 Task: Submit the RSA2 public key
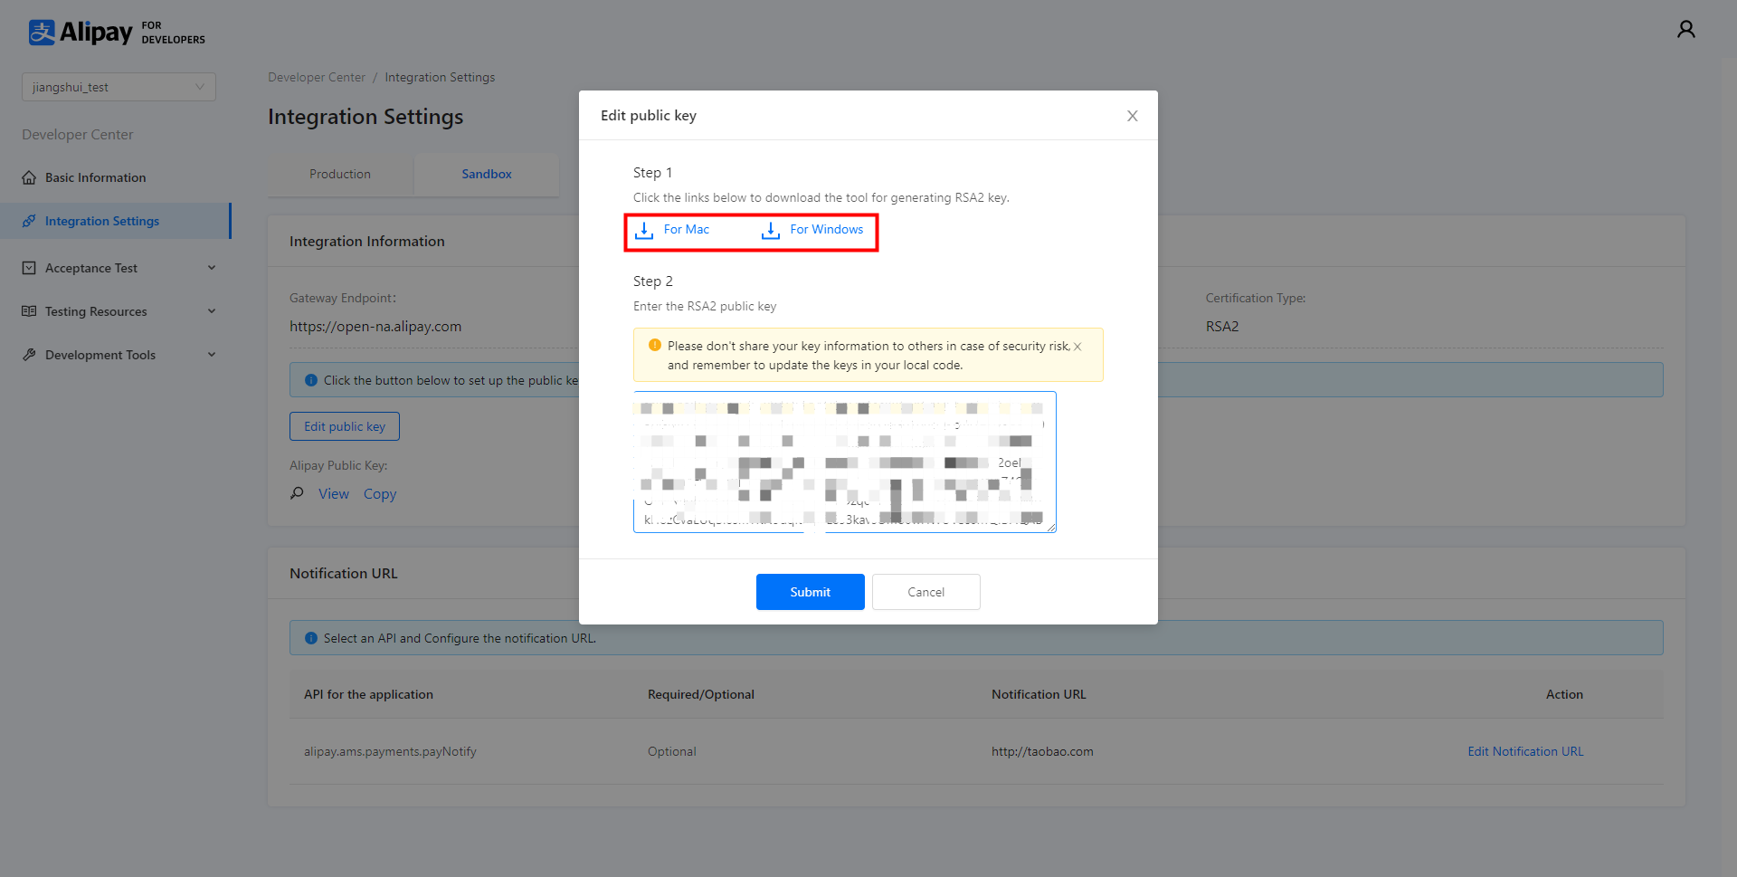[x=810, y=592]
